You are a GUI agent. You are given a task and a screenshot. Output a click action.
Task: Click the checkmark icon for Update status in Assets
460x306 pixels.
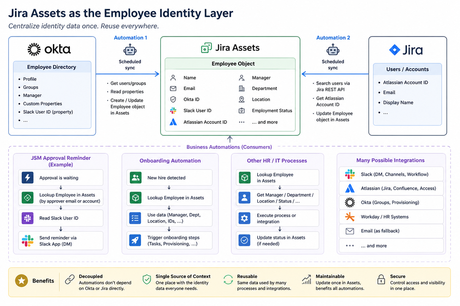click(245, 240)
